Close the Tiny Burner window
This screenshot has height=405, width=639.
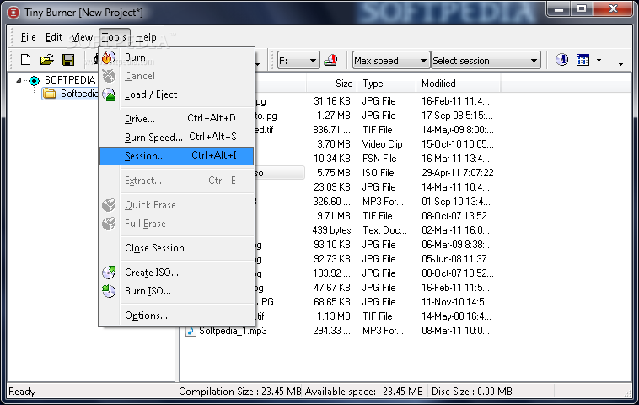613,8
